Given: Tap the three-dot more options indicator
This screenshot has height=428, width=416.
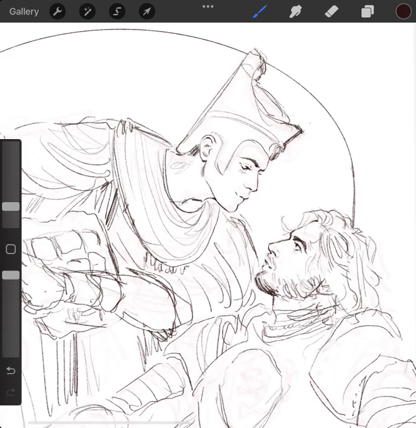Looking at the screenshot, I should [208, 6].
